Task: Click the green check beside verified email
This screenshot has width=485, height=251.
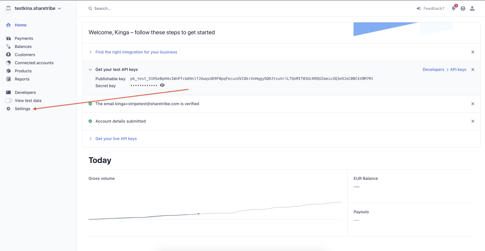Action: point(90,104)
